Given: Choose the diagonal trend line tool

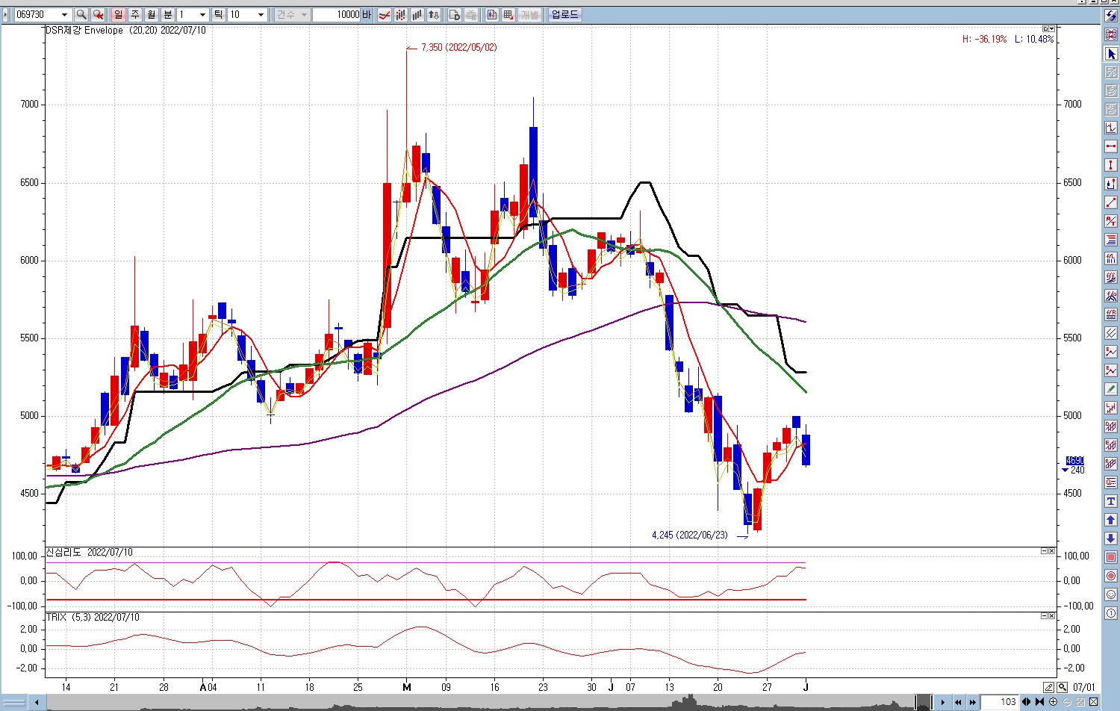Looking at the screenshot, I should pyautogui.click(x=1111, y=202).
